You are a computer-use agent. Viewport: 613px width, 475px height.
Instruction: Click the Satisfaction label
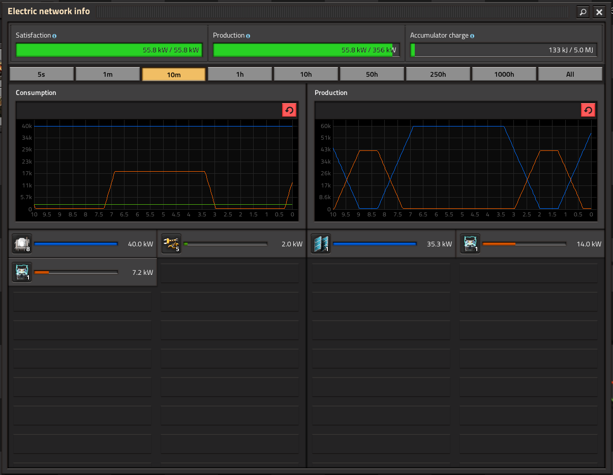pyautogui.click(x=33, y=36)
